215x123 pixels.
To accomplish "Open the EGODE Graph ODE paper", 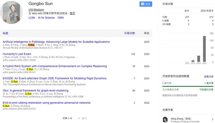I will (55, 78).
